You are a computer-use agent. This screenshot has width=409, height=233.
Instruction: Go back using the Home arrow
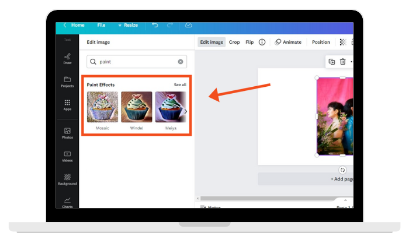coord(65,25)
